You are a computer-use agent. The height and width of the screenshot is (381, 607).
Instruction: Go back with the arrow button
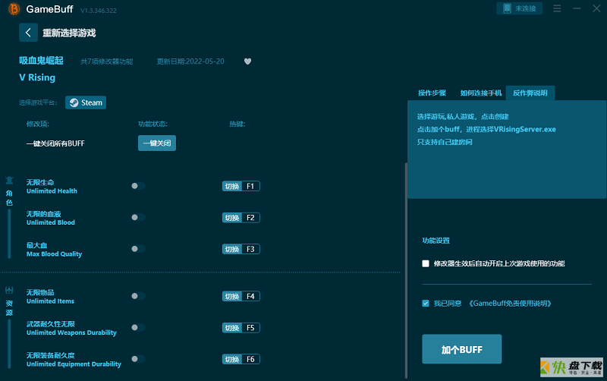pyautogui.click(x=28, y=33)
